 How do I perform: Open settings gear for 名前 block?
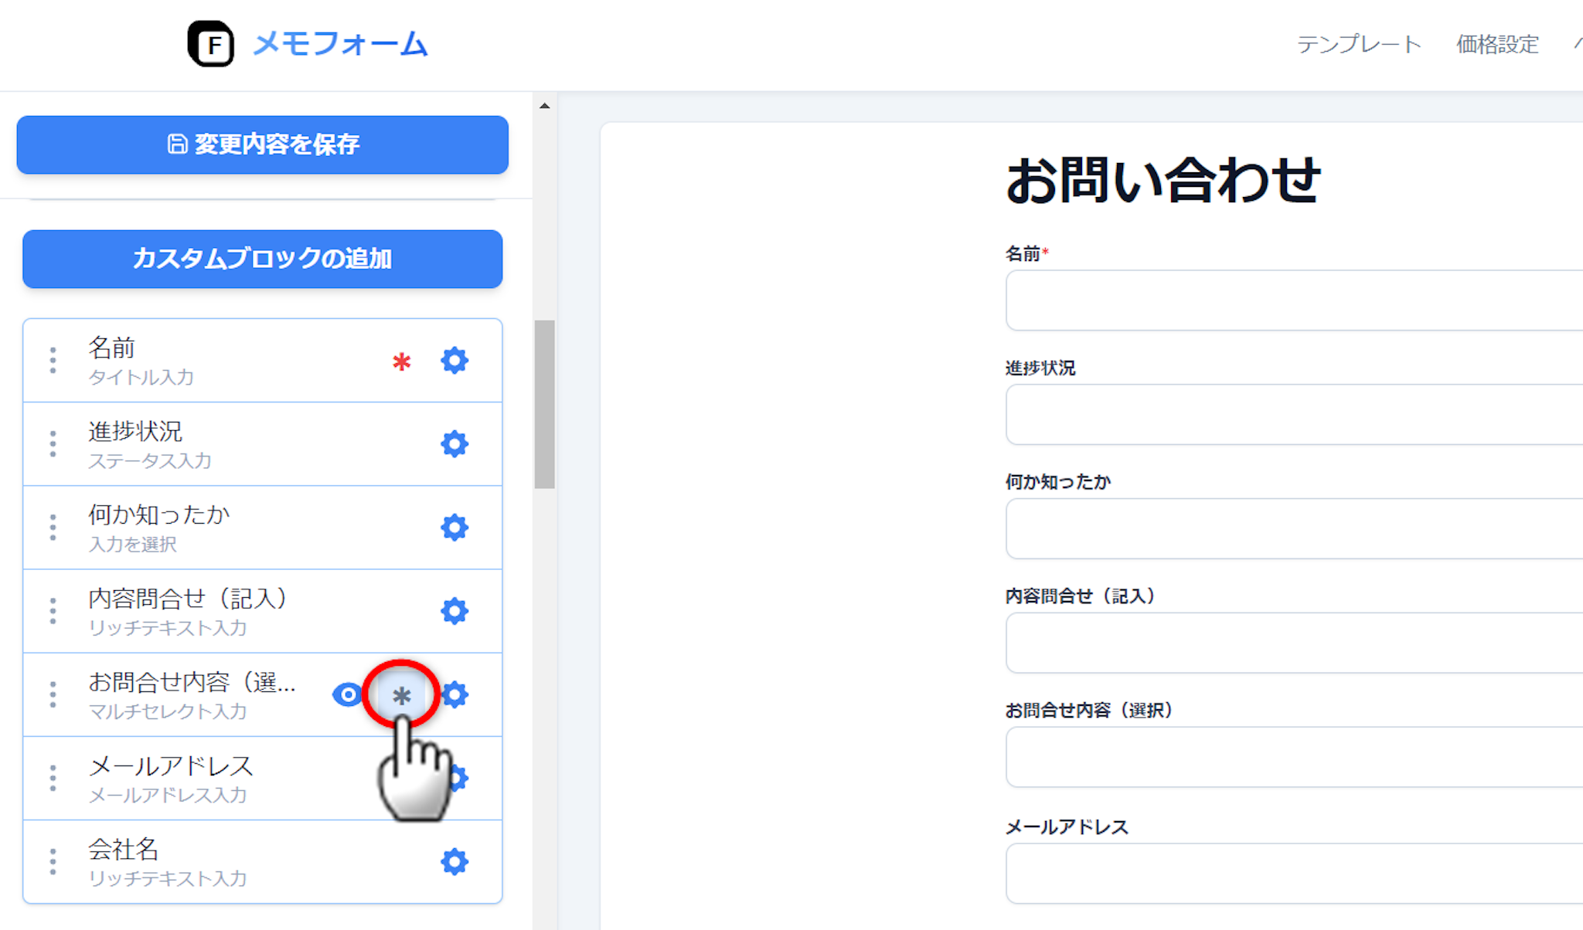[454, 360]
